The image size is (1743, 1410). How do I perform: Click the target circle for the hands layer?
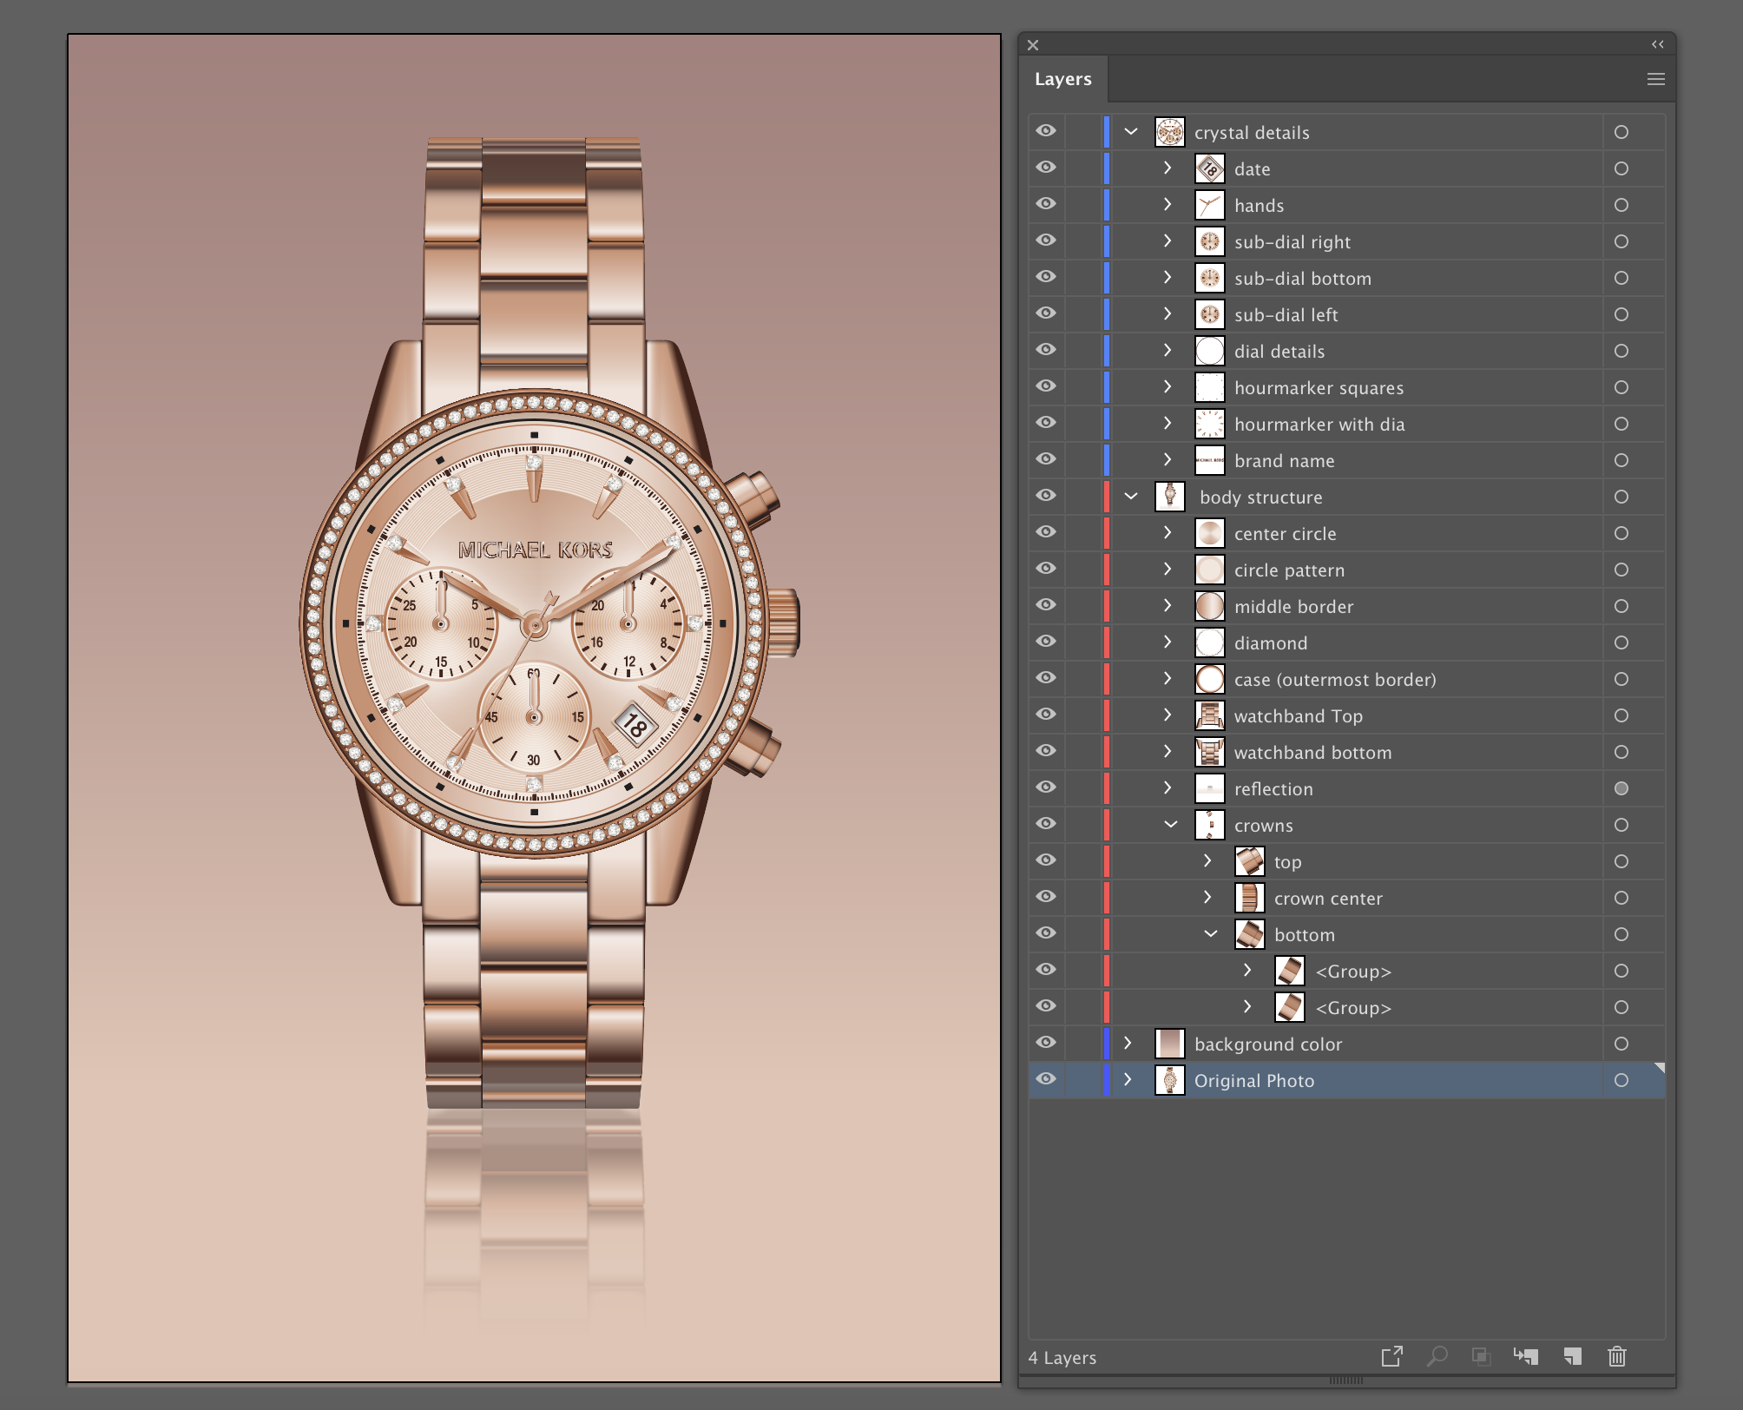[x=1621, y=205]
